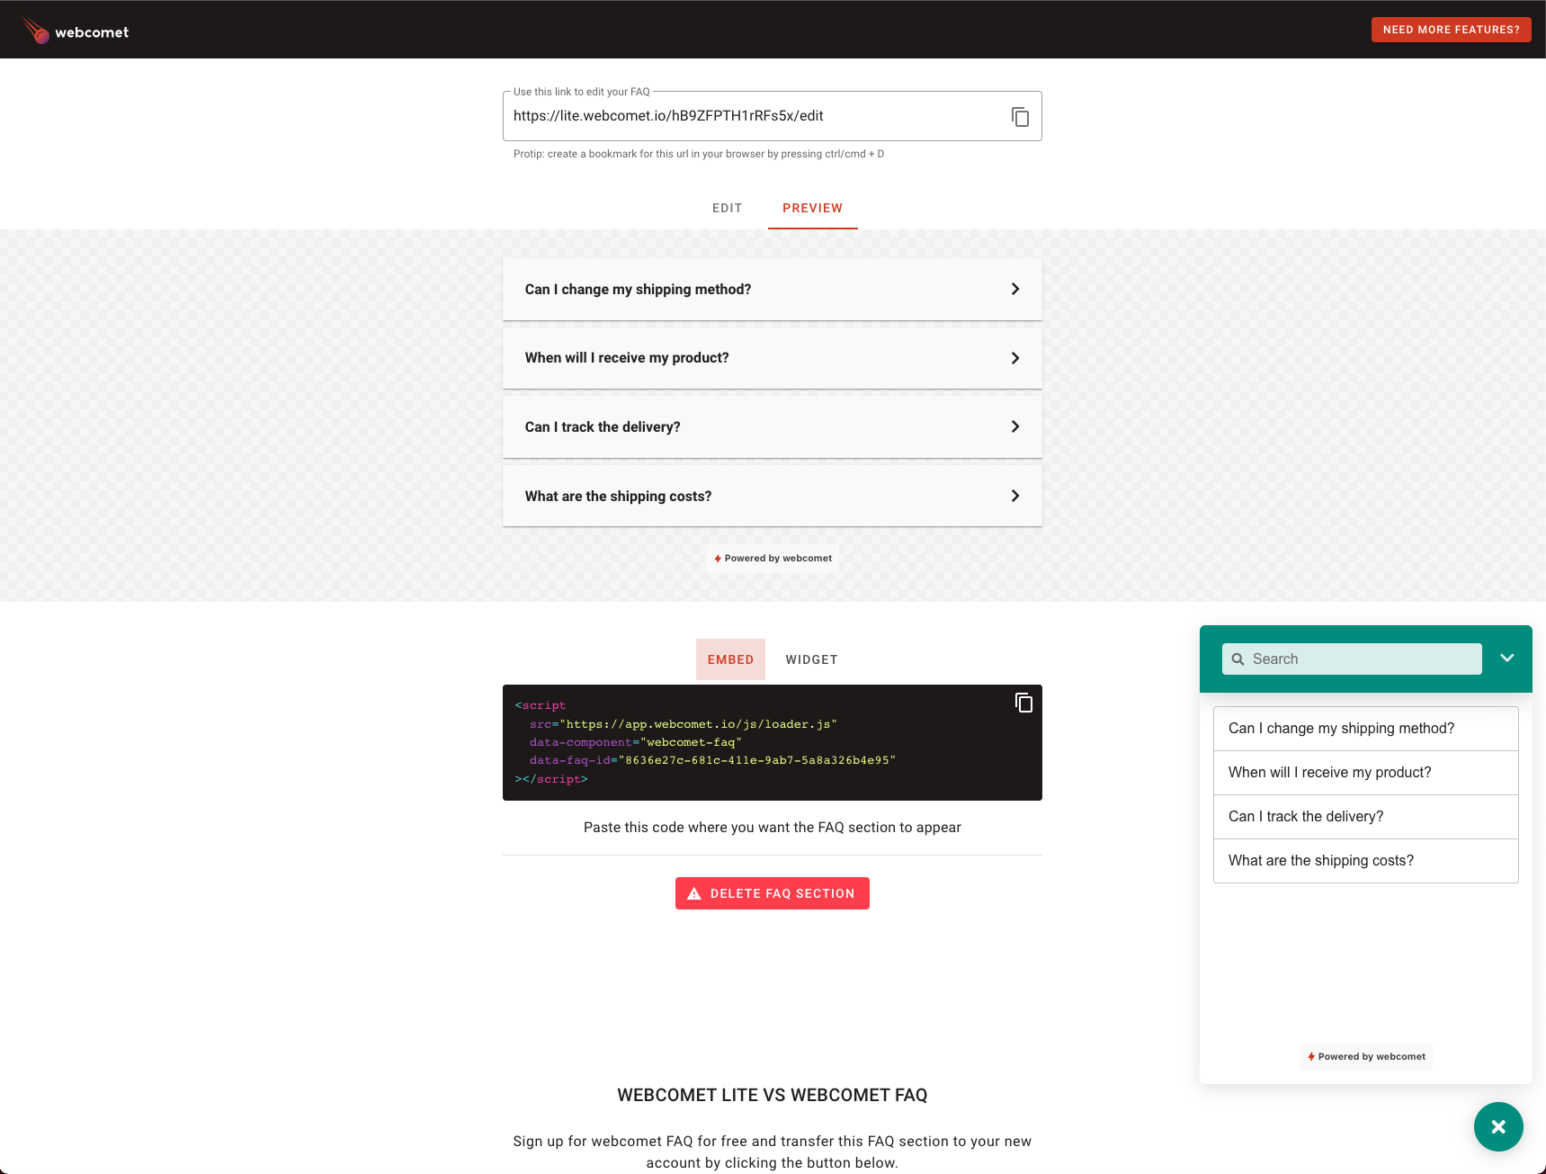Click 'Paste this code where you want' text
The height and width of the screenshot is (1174, 1546).
click(773, 828)
